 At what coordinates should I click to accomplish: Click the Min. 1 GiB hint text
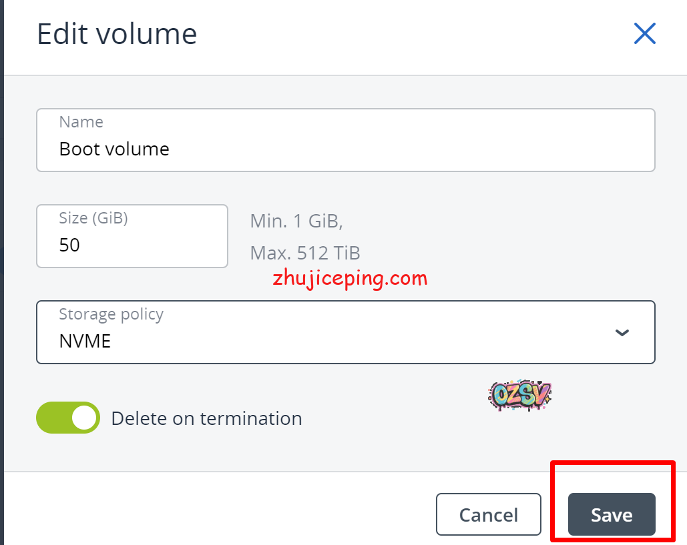[296, 221]
